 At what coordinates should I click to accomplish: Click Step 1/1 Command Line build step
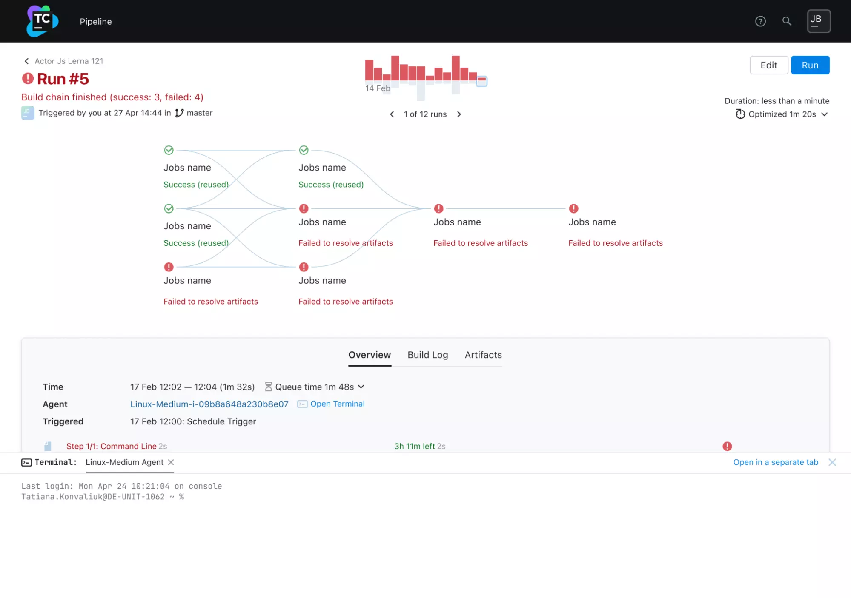112,446
